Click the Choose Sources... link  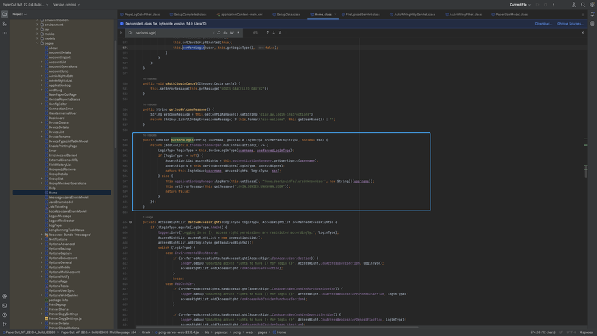coord(570,24)
